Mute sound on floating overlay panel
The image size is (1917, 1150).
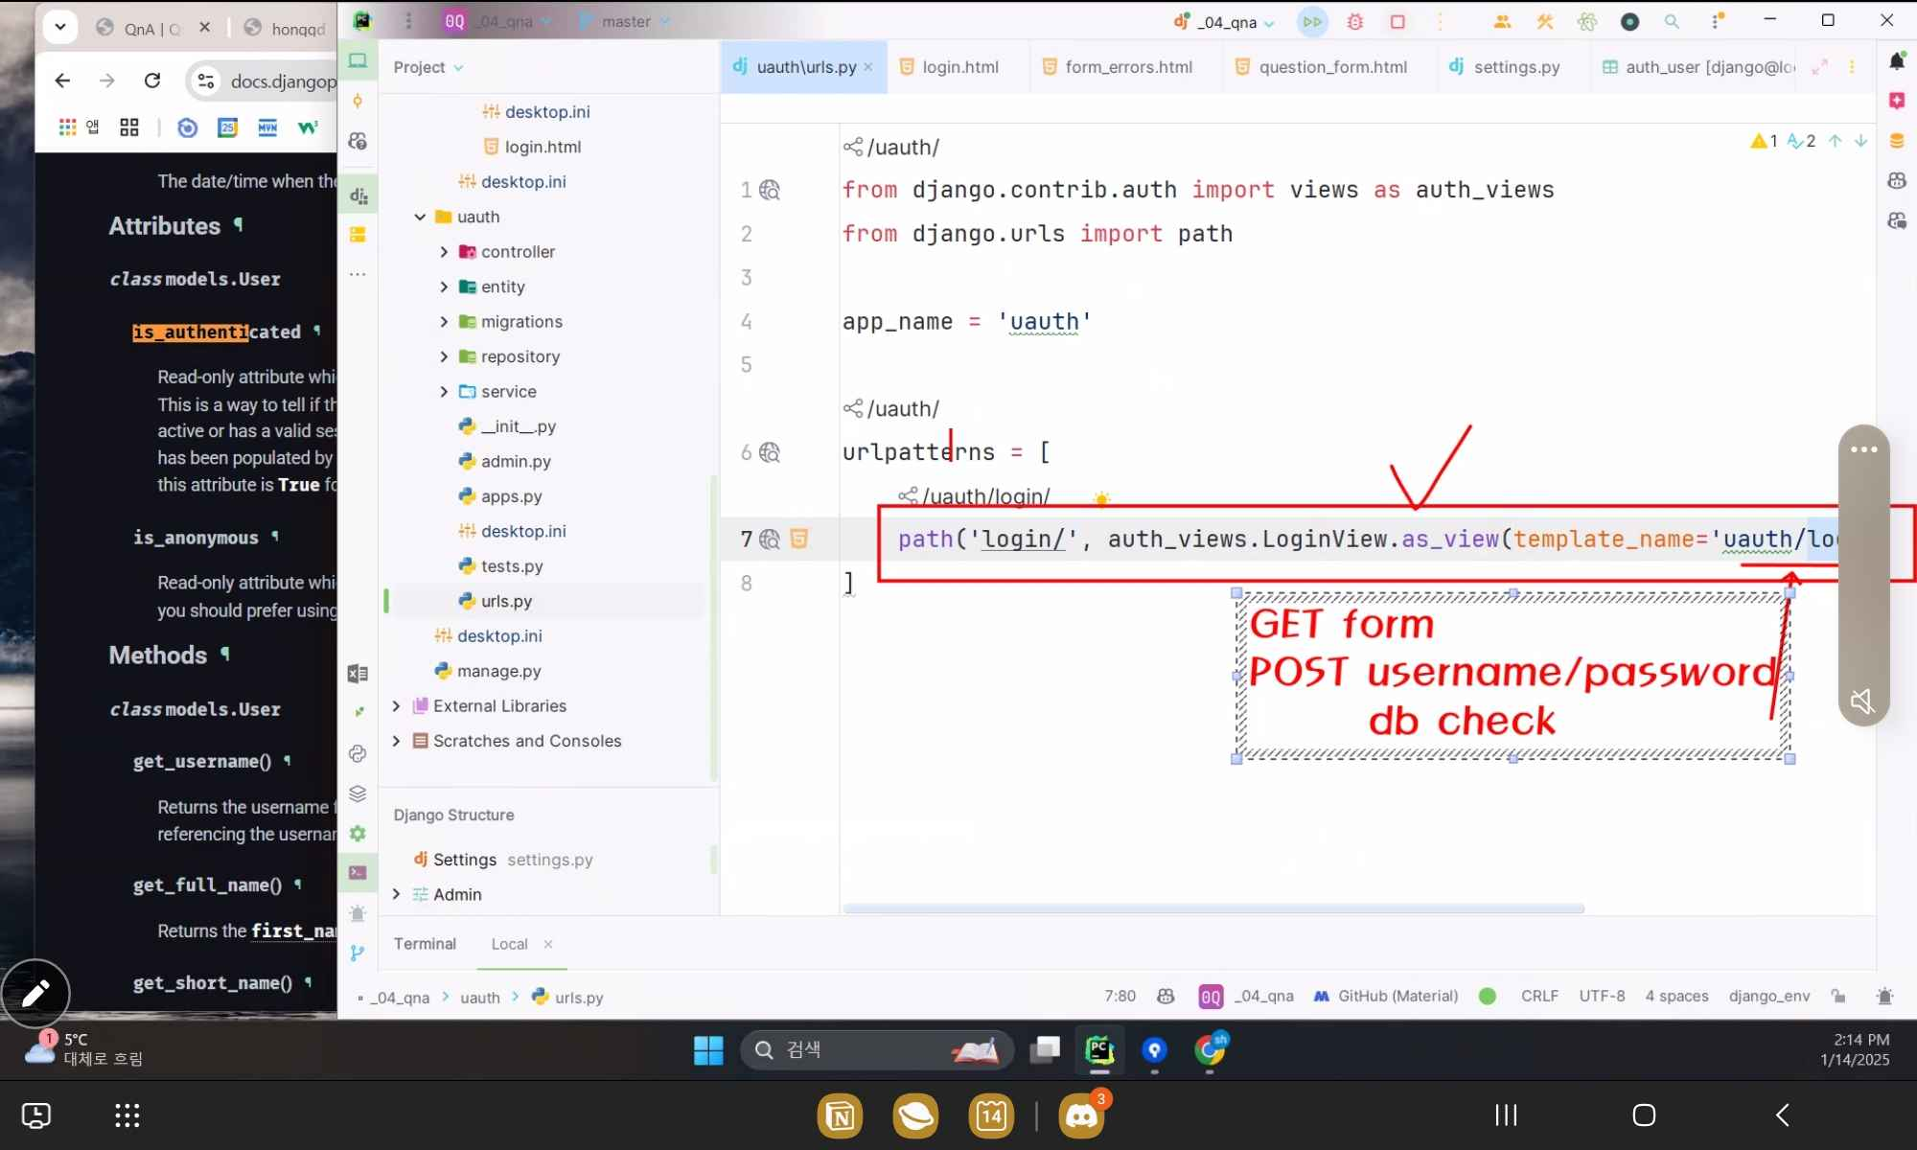tap(1861, 701)
